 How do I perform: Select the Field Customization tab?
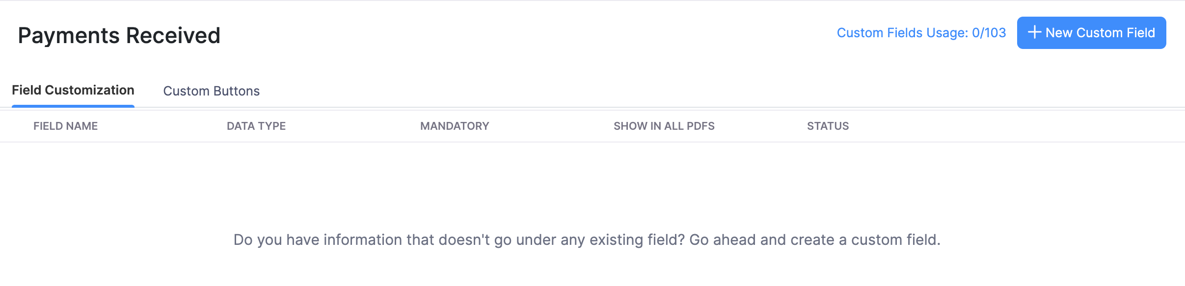coord(73,90)
